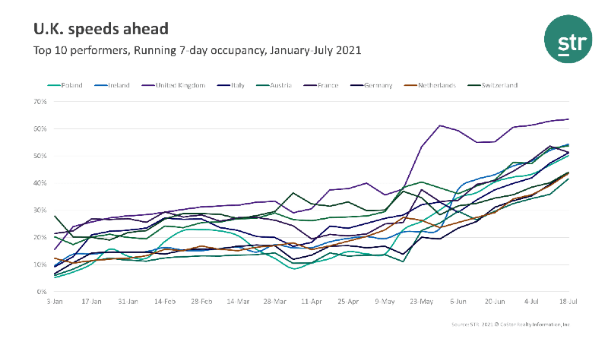Click the 50% label on the y-axis
Image resolution: width=608 pixels, height=342 pixels.
(40, 156)
